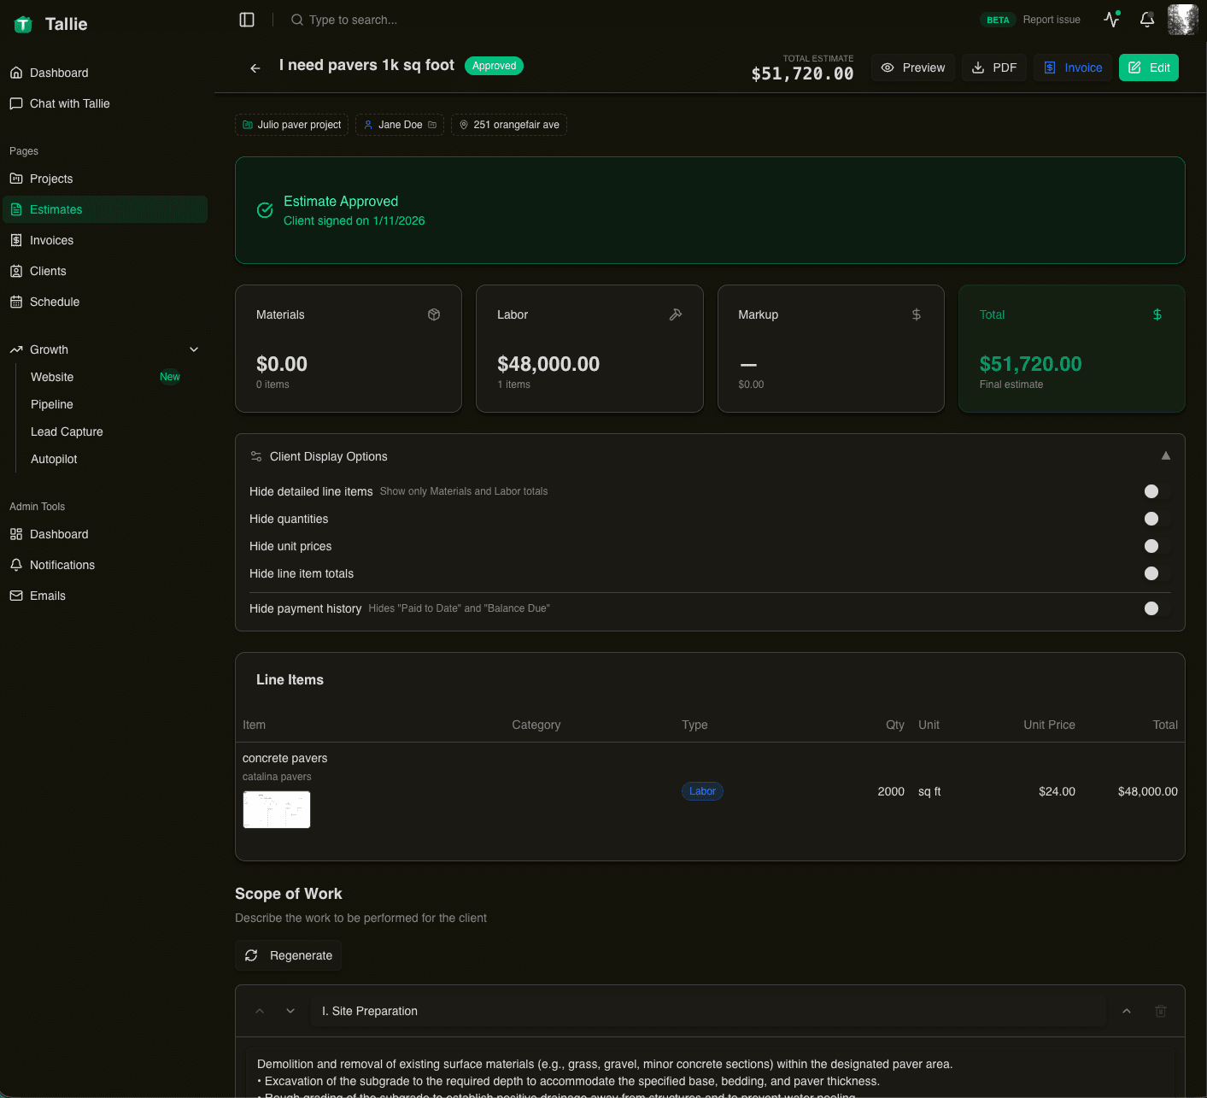This screenshot has height=1098, width=1207.
Task: Open the Estimates page in the sidebar
Action: tap(56, 209)
